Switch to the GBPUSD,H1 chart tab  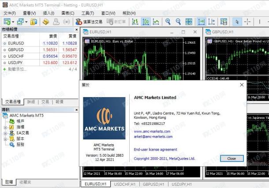[x=153, y=184]
